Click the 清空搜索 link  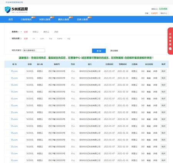click(114, 50)
